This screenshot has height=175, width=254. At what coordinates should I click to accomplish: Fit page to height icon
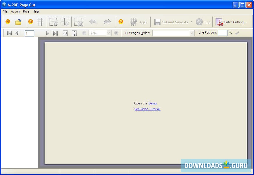click(74, 33)
